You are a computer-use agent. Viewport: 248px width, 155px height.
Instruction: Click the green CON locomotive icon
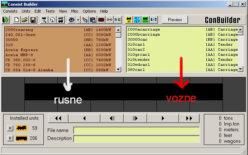pos(145,20)
